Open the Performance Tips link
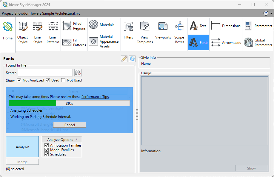Viewport: 274px width, 177px height. coord(95,97)
